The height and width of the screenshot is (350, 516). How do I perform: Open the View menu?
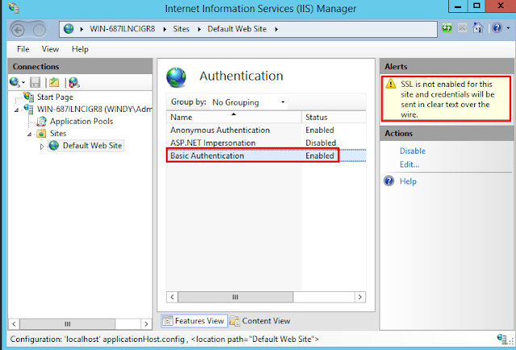(50, 49)
